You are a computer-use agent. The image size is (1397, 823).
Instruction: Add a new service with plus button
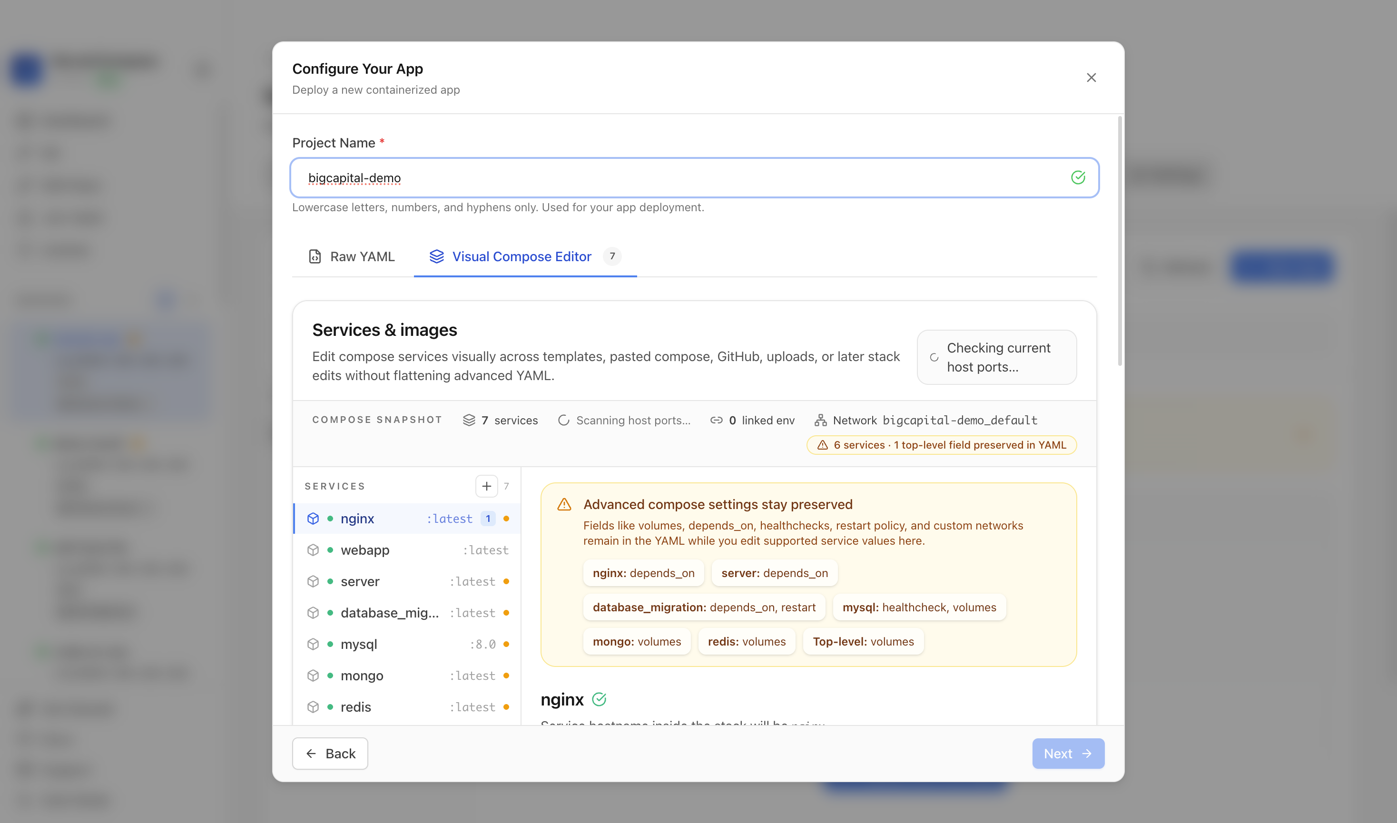(486, 486)
